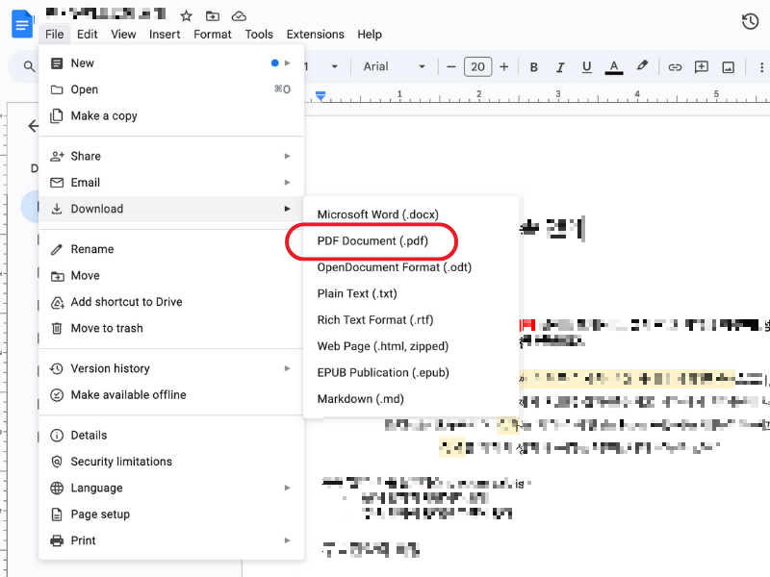The image size is (770, 577).
Task: Enable Make available offline
Action: [171, 395]
